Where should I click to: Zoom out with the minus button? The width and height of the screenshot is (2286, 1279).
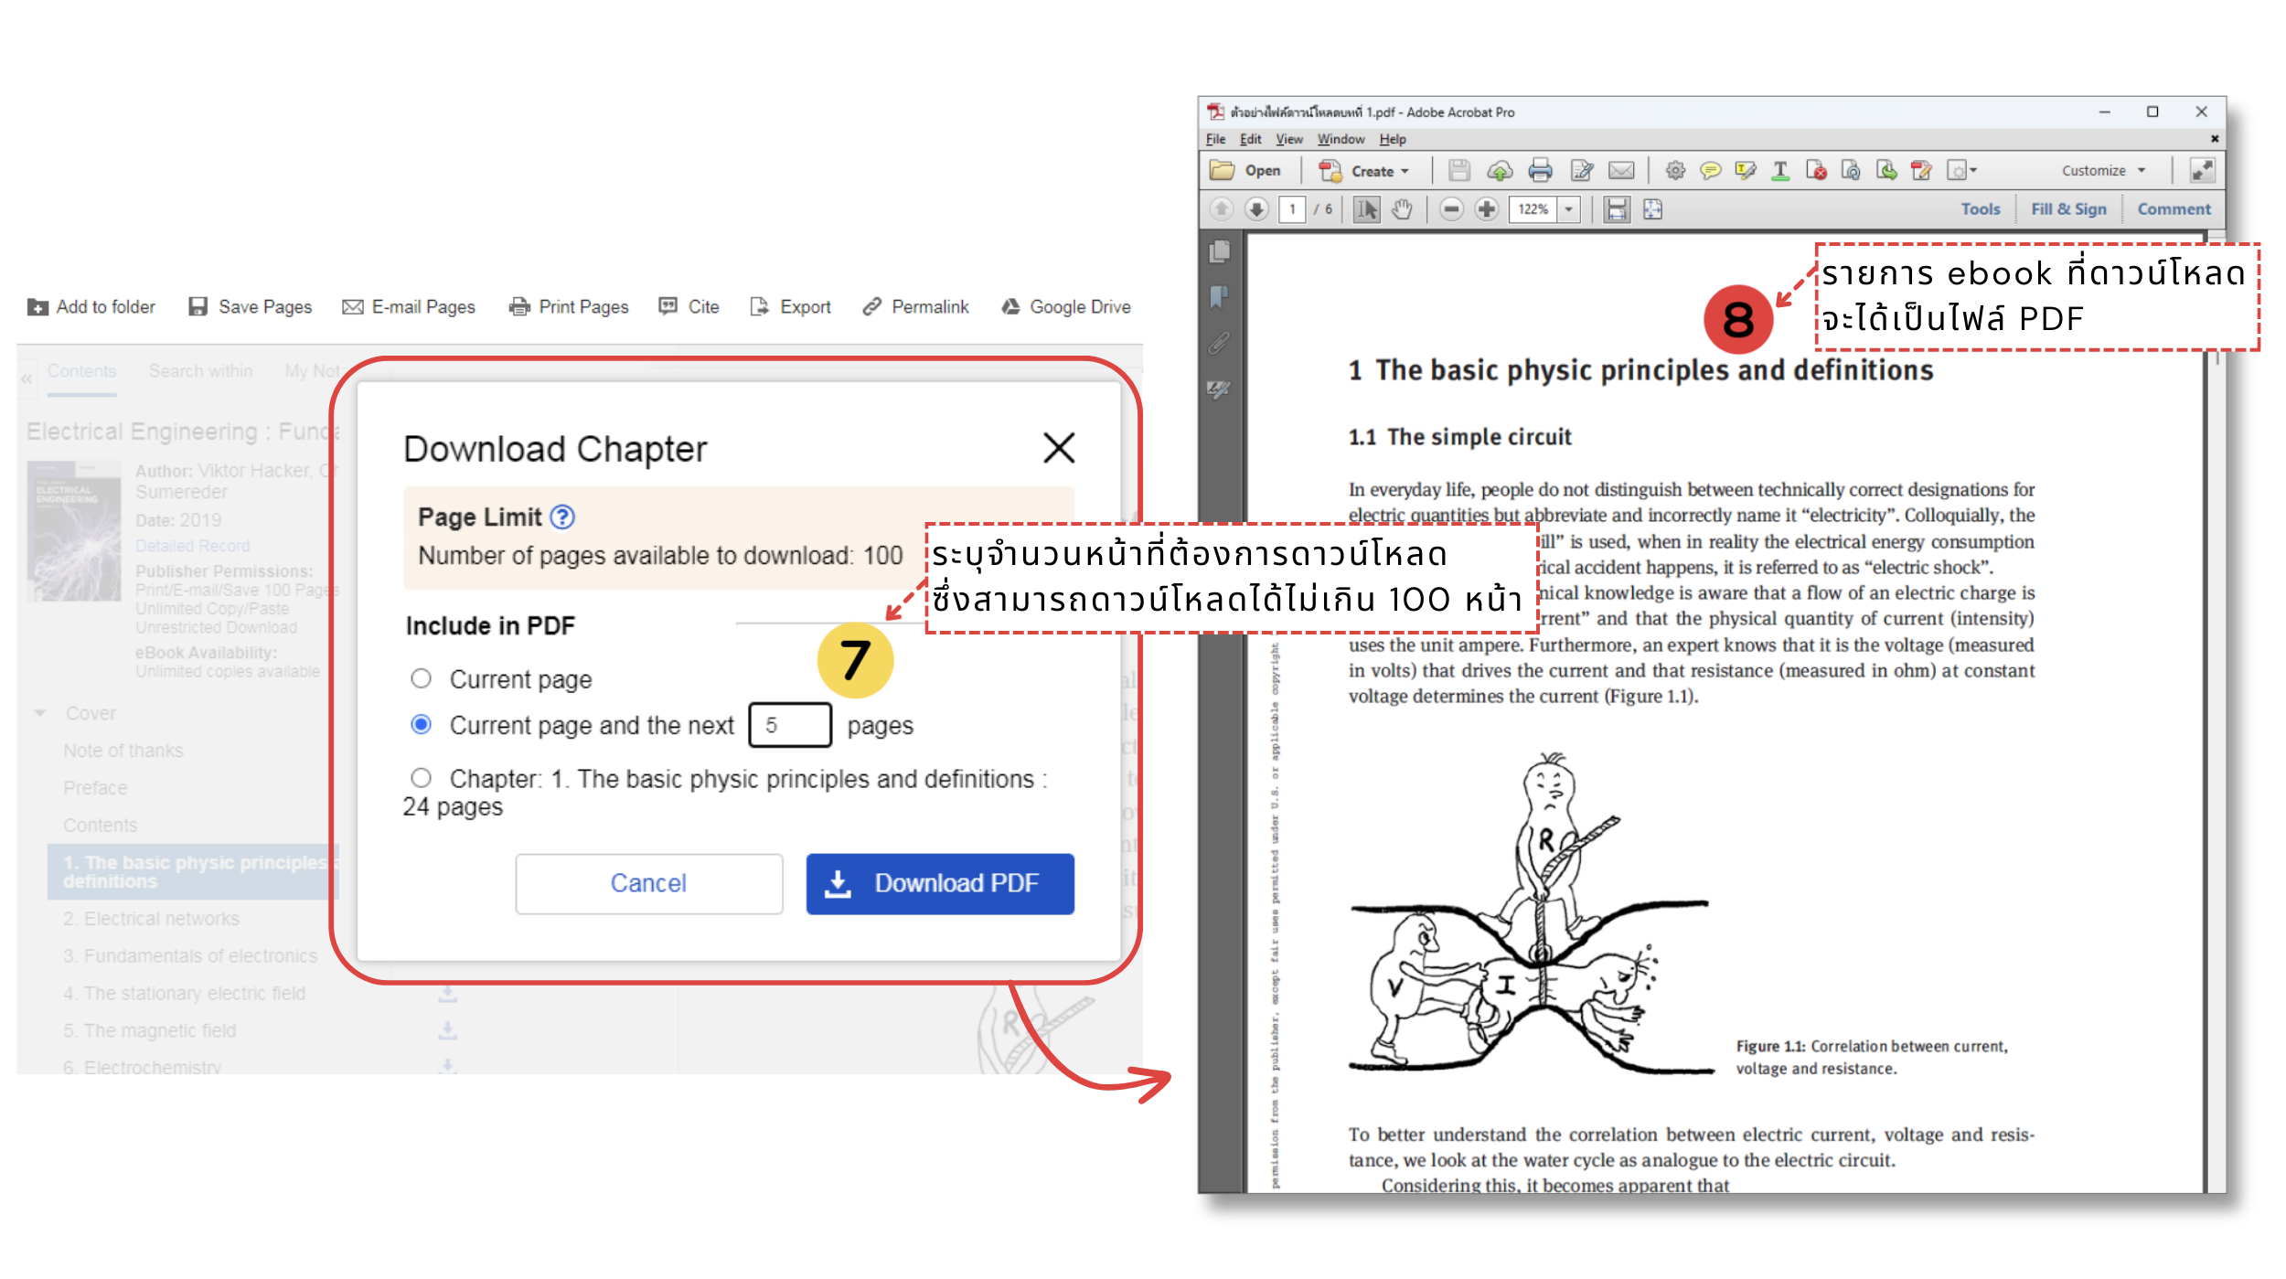click(x=1451, y=209)
